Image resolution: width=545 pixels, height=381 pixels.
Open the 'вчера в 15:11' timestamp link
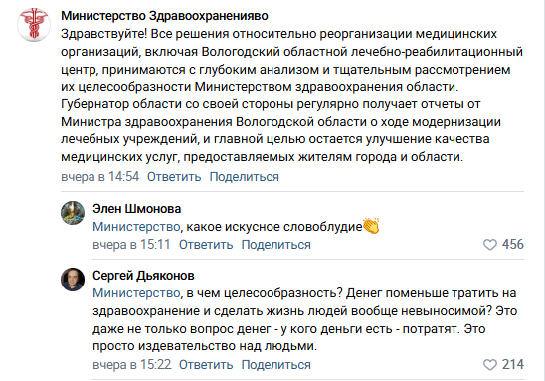[x=131, y=245]
